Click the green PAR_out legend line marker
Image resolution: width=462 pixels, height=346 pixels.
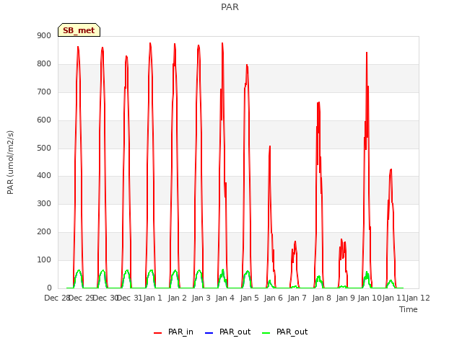pyautogui.click(x=266, y=333)
